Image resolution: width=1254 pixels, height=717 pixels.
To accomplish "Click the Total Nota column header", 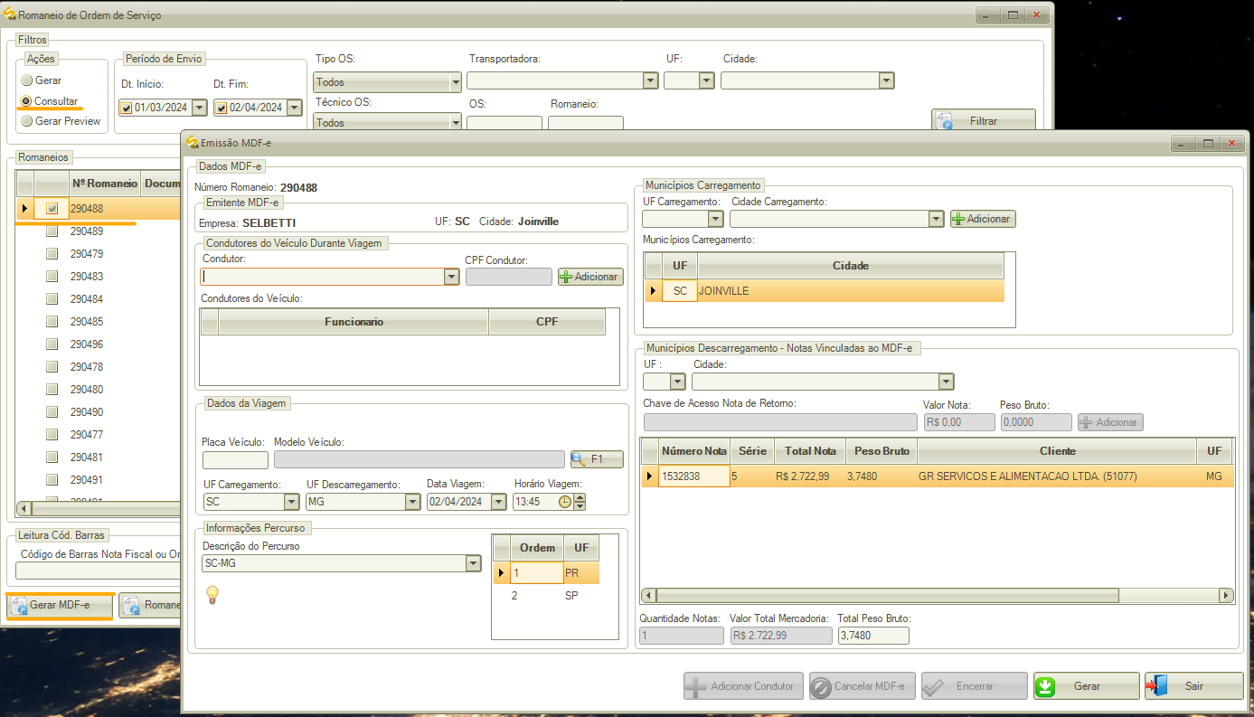I will click(x=811, y=450).
